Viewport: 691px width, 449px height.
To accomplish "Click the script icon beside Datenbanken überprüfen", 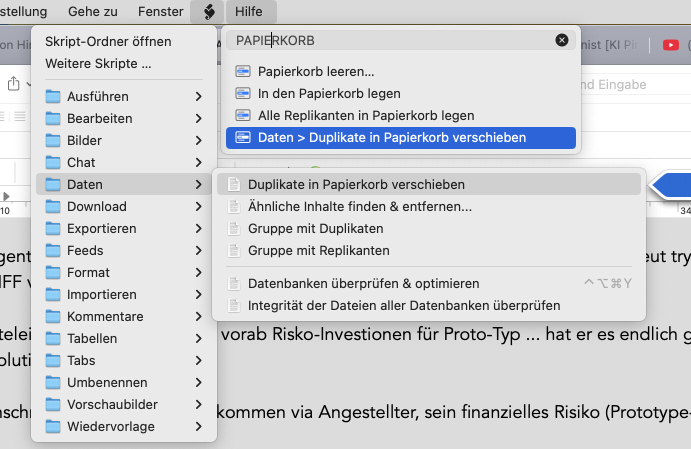I will 233,283.
